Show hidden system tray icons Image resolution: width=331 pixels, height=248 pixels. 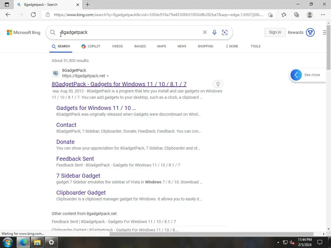click(x=278, y=242)
